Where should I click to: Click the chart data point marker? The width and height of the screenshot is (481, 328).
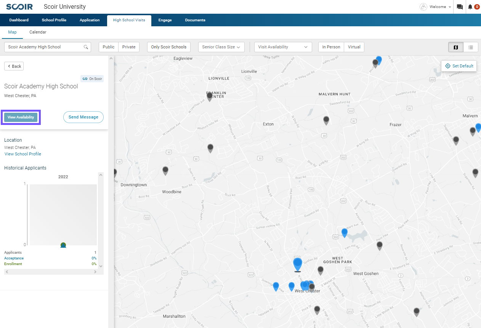tap(63, 245)
